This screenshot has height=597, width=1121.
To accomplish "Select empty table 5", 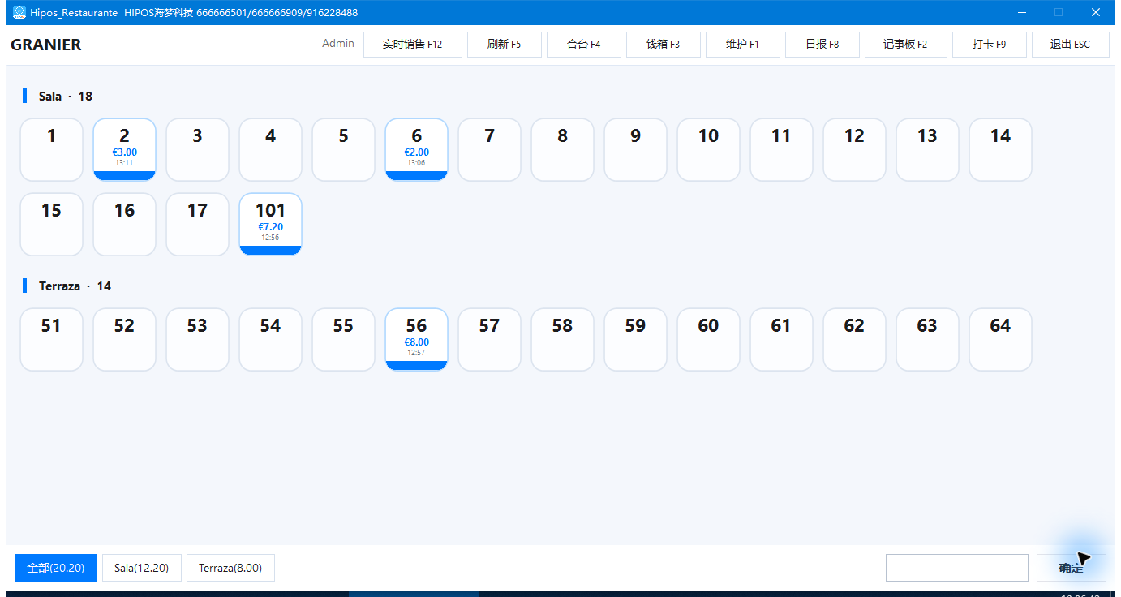I will [x=344, y=149].
